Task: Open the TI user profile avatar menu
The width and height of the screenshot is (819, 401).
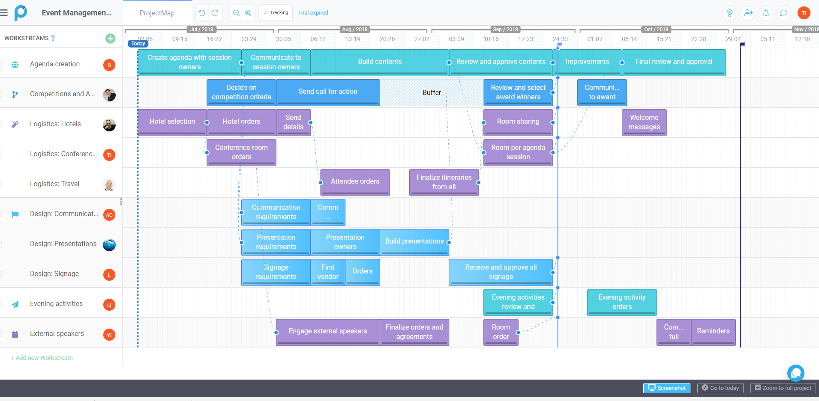Action: click(804, 13)
